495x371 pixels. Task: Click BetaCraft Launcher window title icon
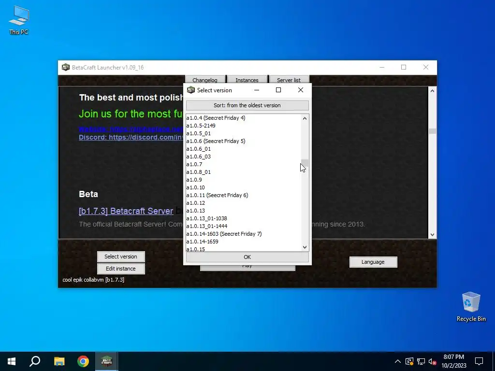pos(66,67)
